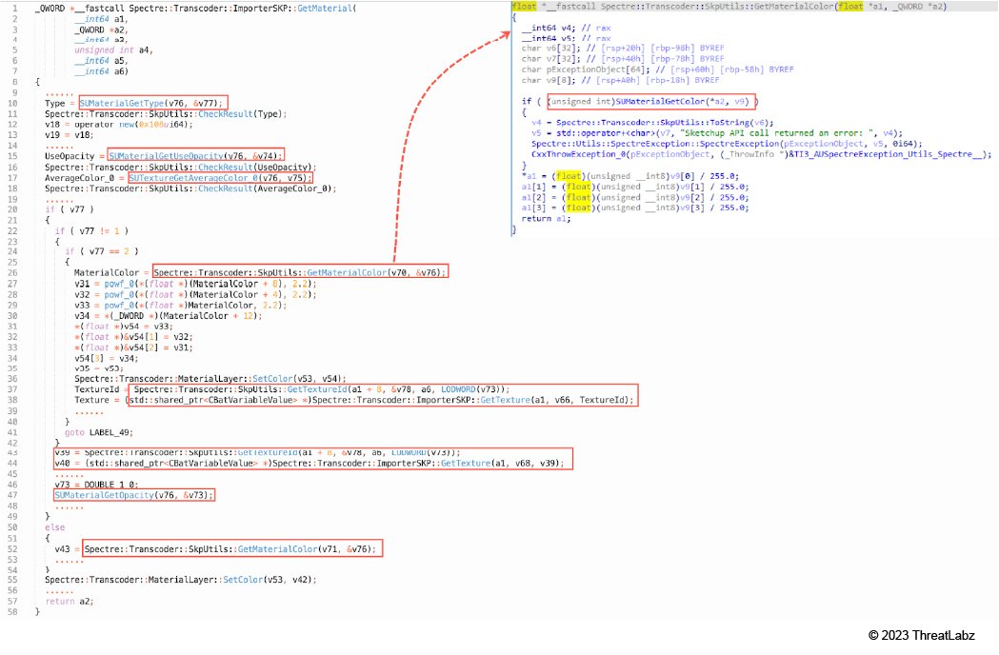Select the SUMaterialGetUseOpacity function call
999x655 pixels.
tap(196, 156)
